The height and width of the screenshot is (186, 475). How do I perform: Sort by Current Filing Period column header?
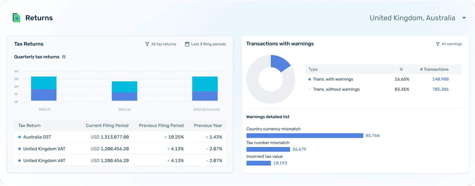107,126
